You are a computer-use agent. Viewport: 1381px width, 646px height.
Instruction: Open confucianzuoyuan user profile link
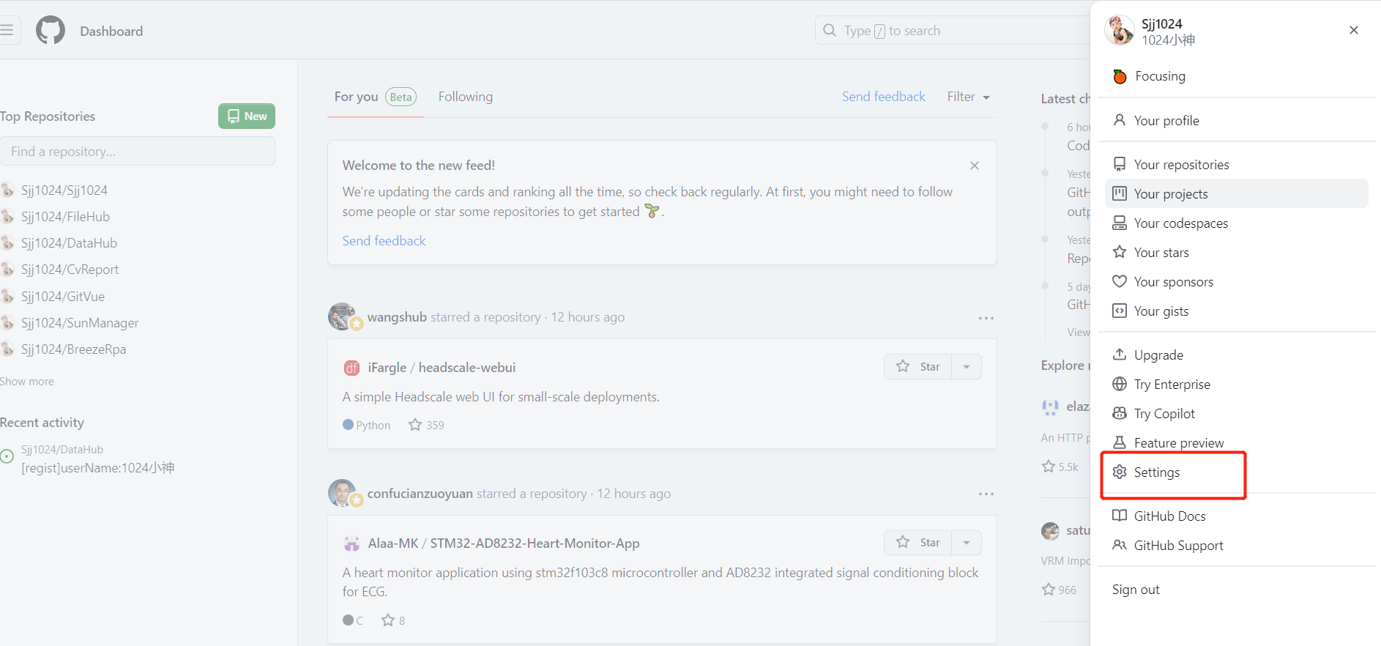tap(420, 494)
